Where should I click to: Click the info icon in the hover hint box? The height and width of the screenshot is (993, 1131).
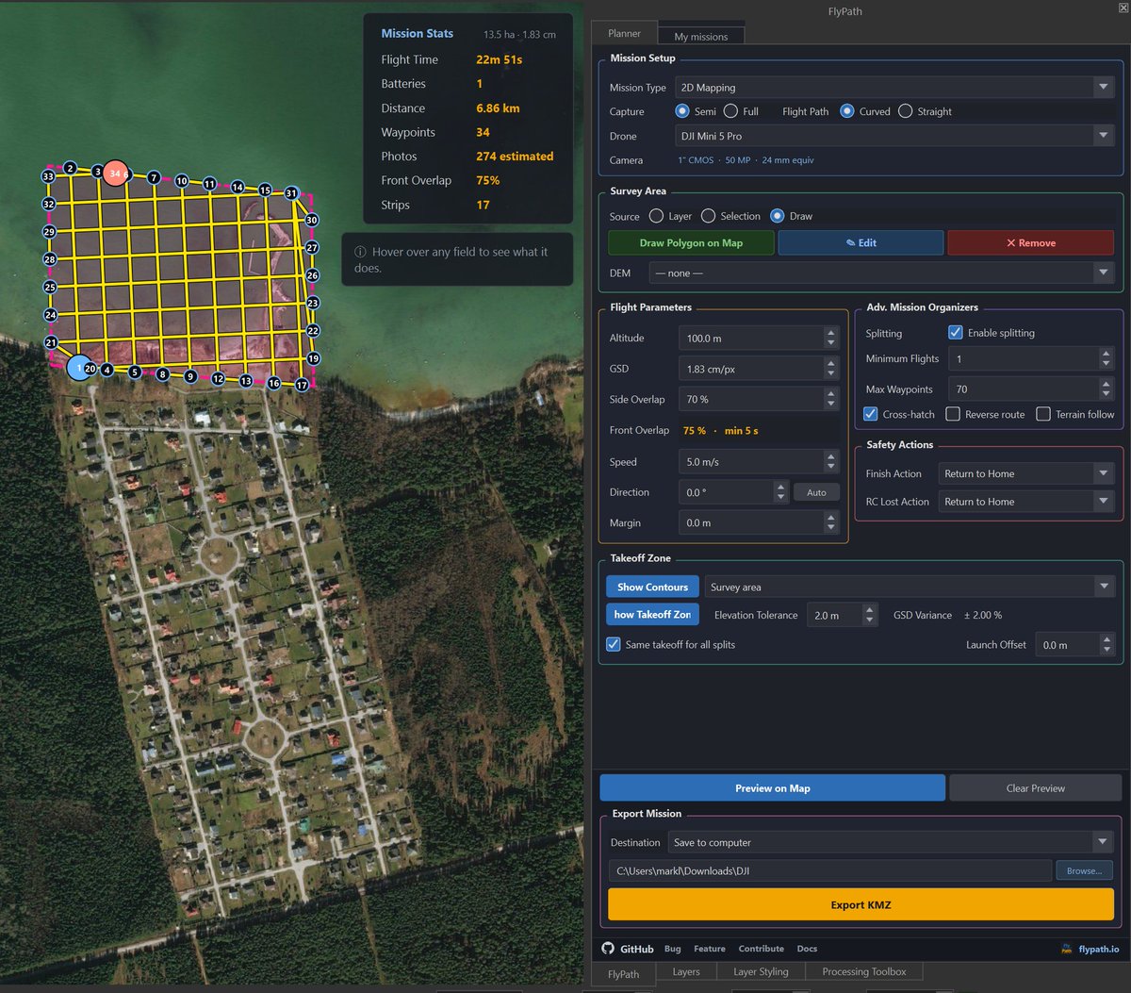click(360, 252)
